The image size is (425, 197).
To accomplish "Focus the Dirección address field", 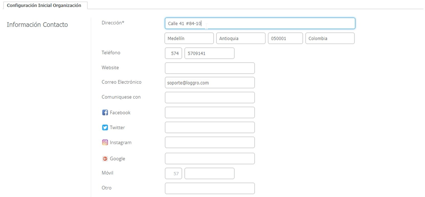I will point(260,23).
